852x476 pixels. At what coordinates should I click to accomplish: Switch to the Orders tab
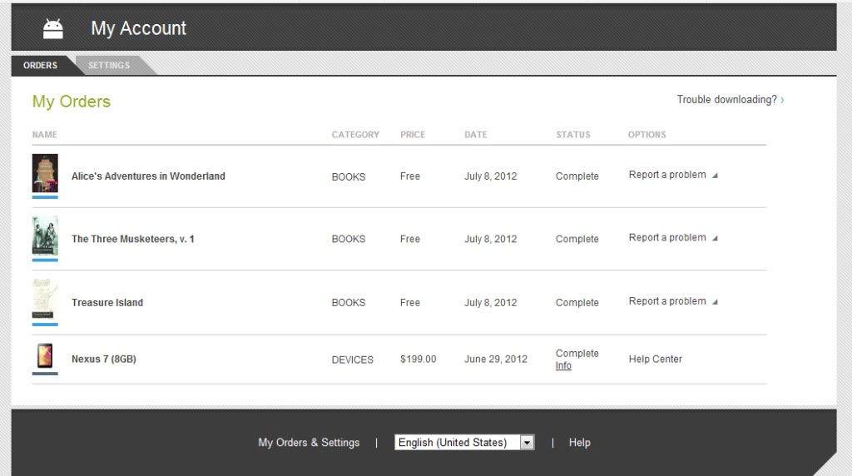coord(40,65)
